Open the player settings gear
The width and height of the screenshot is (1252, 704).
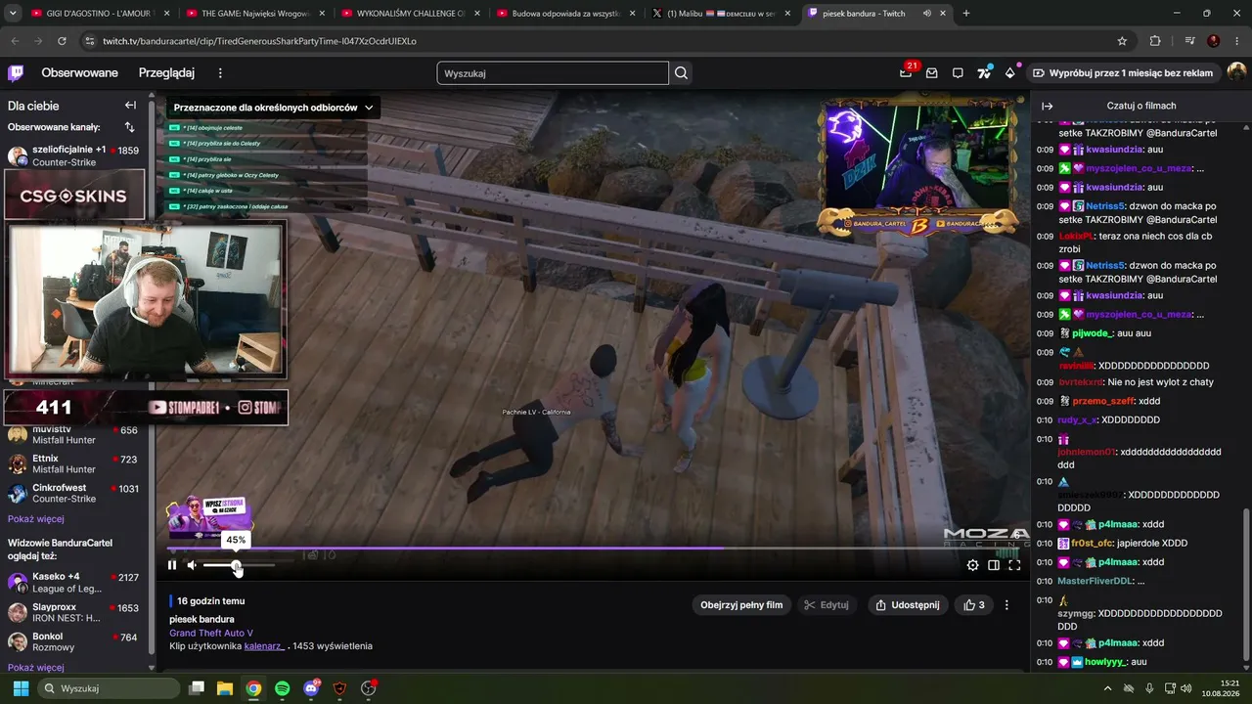[x=972, y=565]
